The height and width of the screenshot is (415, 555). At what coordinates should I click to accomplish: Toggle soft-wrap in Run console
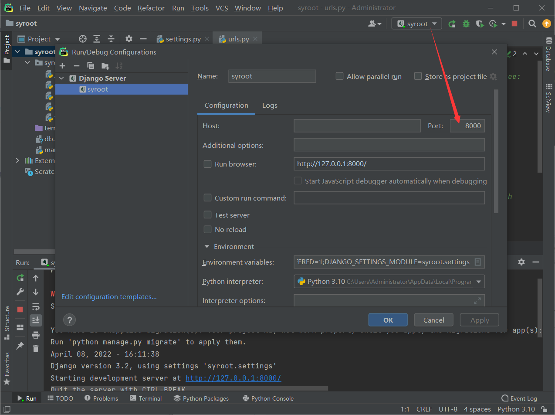coord(36,306)
